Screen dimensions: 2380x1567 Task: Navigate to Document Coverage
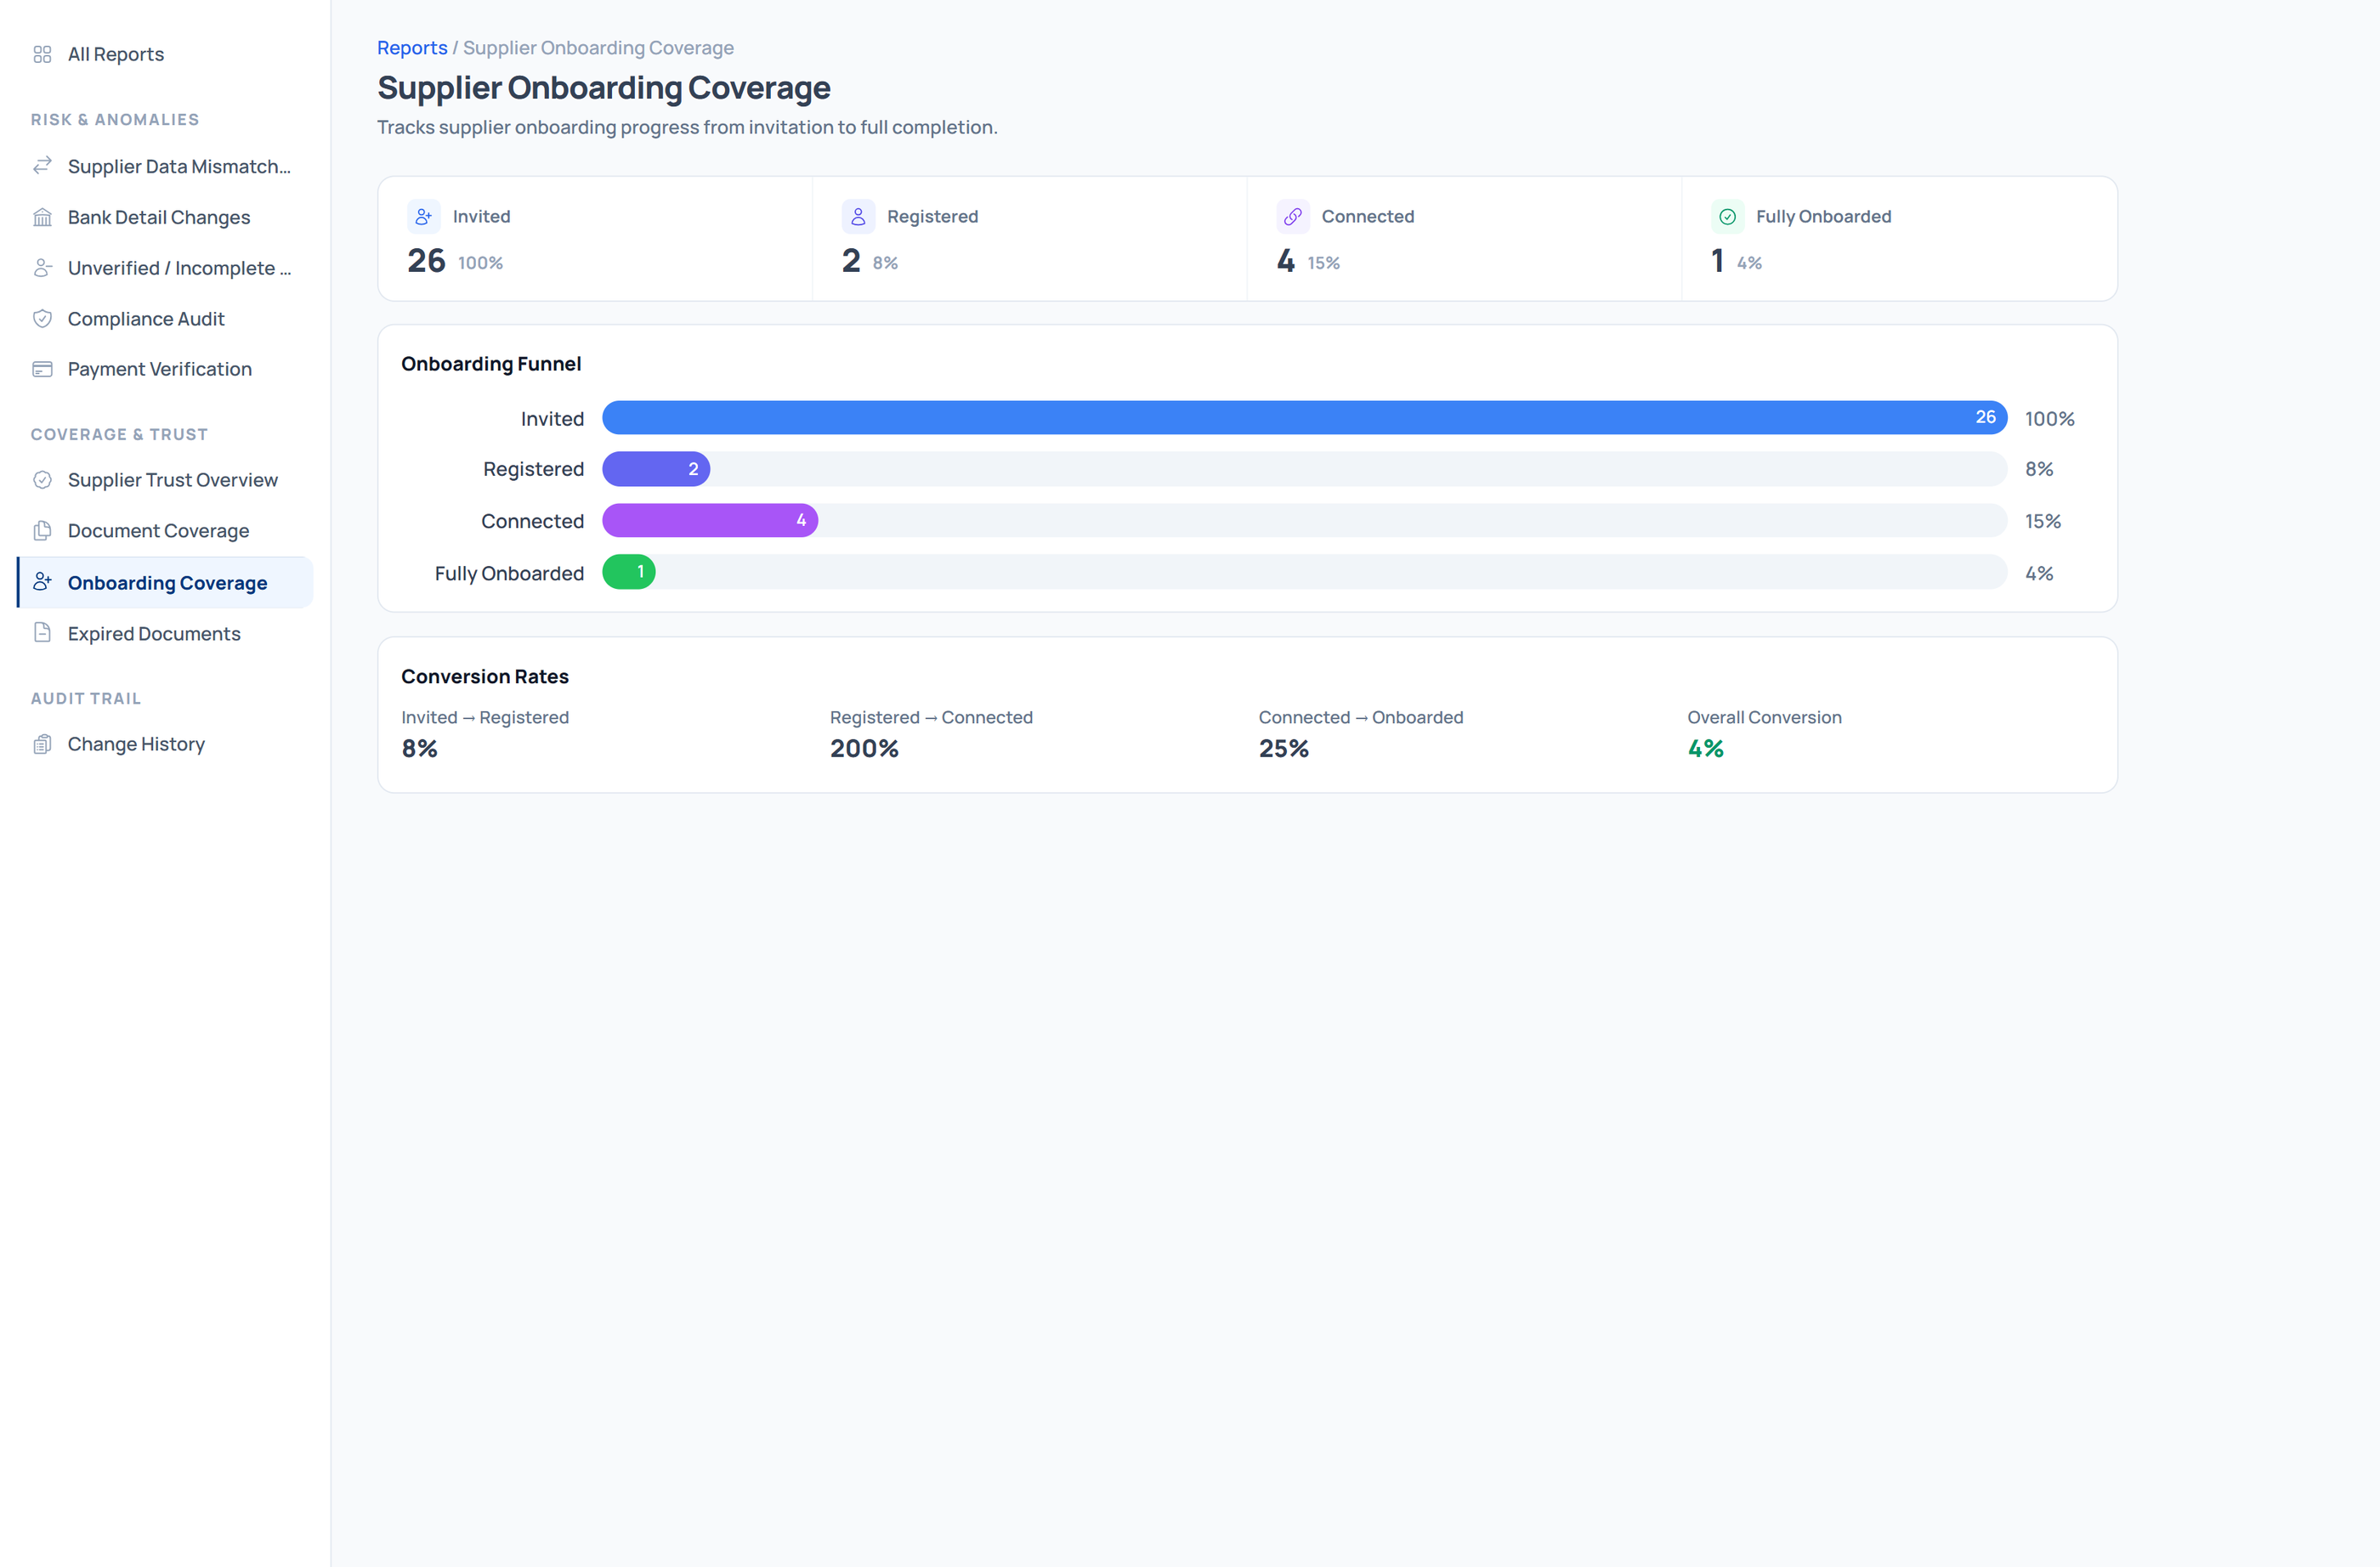coord(165,531)
